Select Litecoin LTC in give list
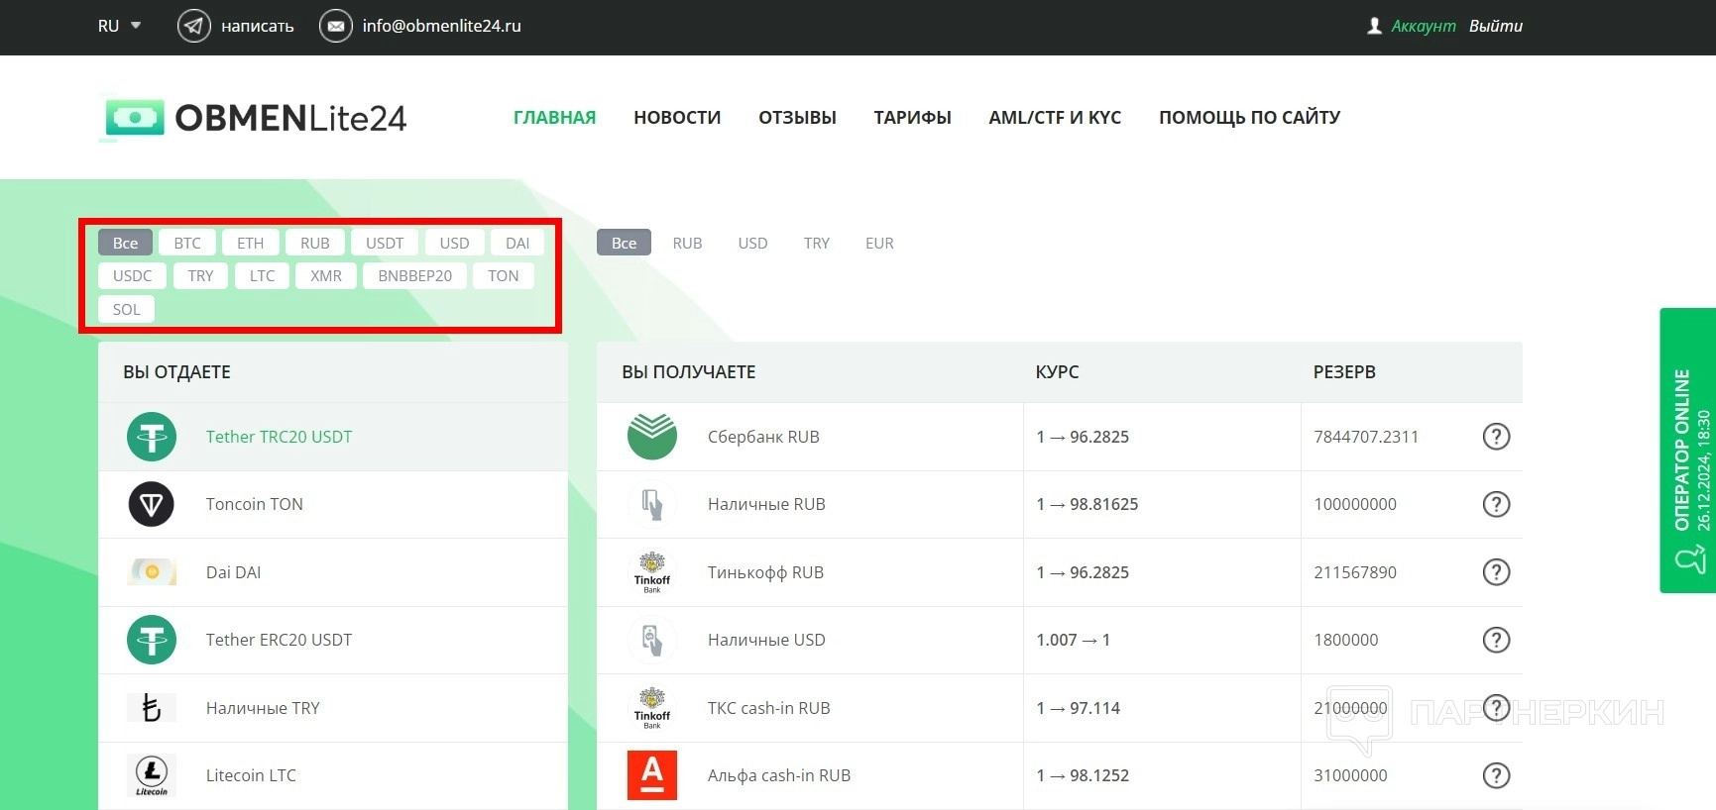The image size is (1716, 810). point(333,775)
